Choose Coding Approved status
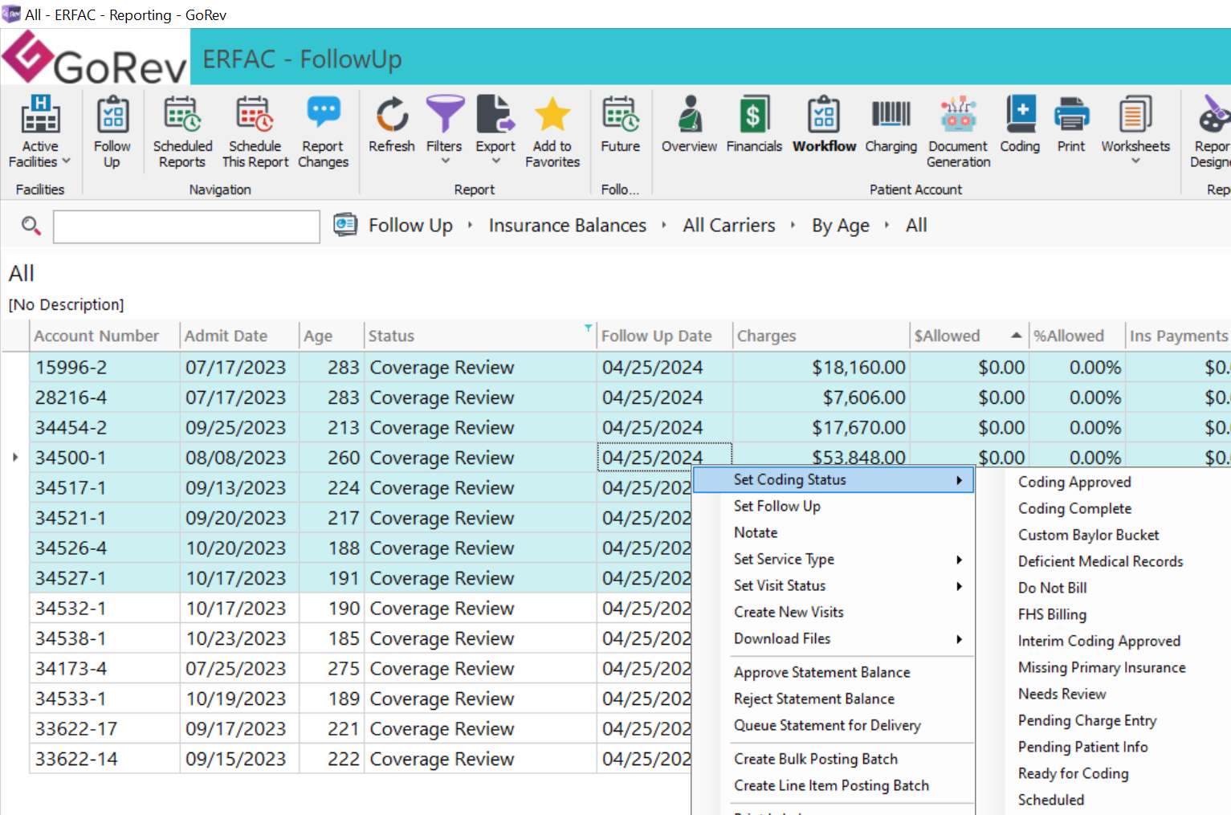Screen dimensions: 1231x815 pyautogui.click(x=1074, y=482)
